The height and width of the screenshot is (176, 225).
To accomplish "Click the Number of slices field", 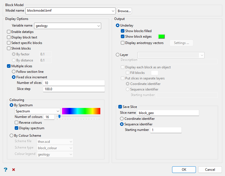I will [74, 83].
